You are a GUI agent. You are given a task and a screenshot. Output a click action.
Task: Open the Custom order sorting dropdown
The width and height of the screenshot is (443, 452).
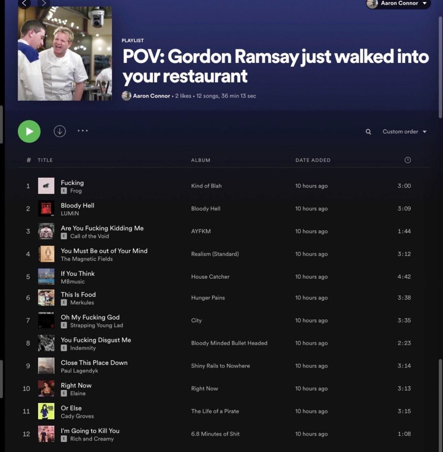coord(400,132)
